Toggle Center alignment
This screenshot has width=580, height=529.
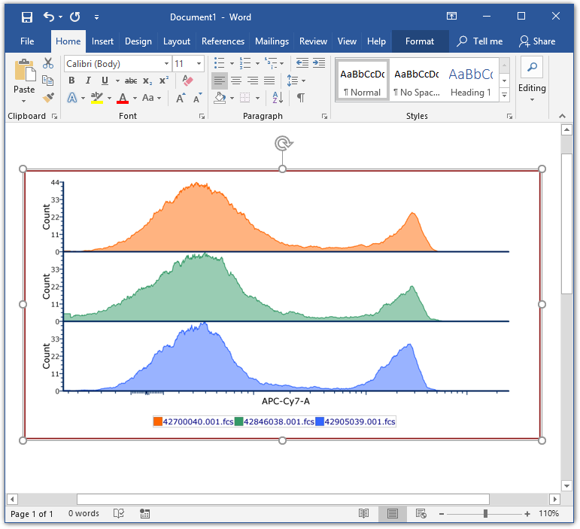click(236, 81)
